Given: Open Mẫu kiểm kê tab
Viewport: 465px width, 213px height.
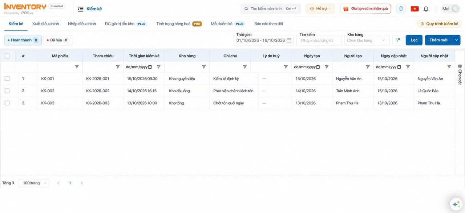Looking at the screenshot, I should coord(228,24).
